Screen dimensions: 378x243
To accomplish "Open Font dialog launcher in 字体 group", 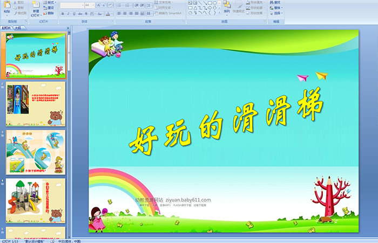I will click(x=112, y=21).
